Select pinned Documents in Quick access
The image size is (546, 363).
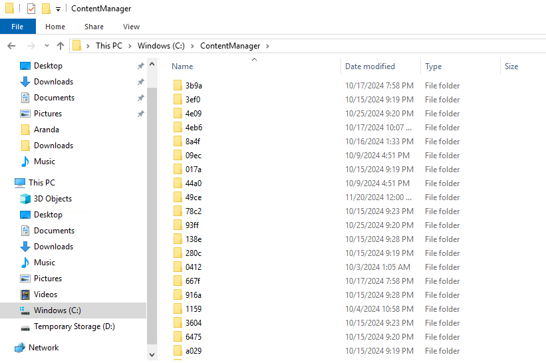[x=54, y=98]
